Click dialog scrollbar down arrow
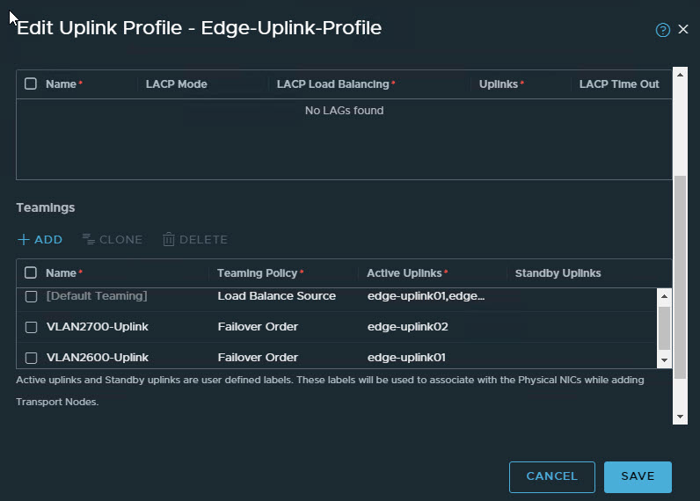 [x=680, y=417]
